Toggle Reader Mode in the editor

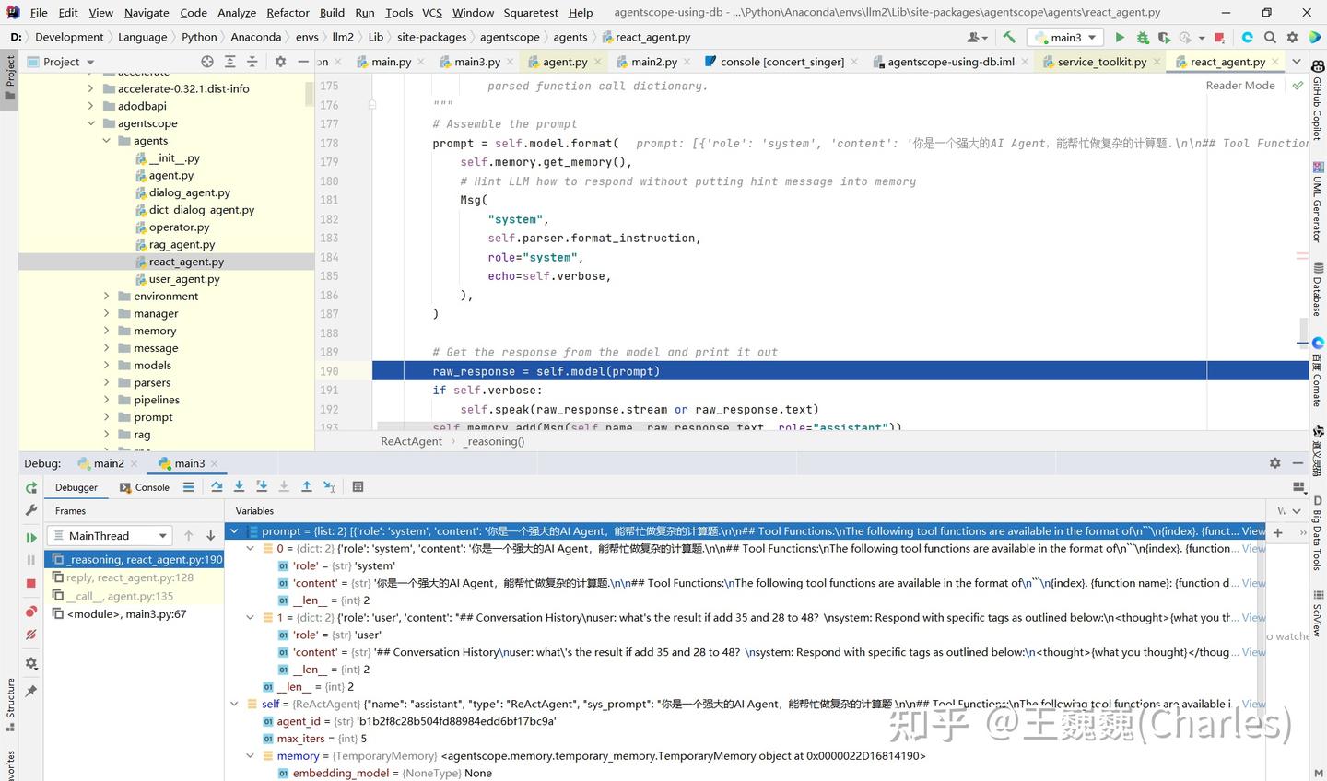(1239, 86)
